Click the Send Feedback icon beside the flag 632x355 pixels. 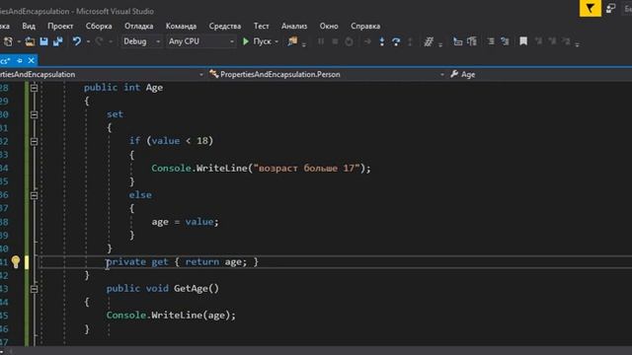(610, 9)
